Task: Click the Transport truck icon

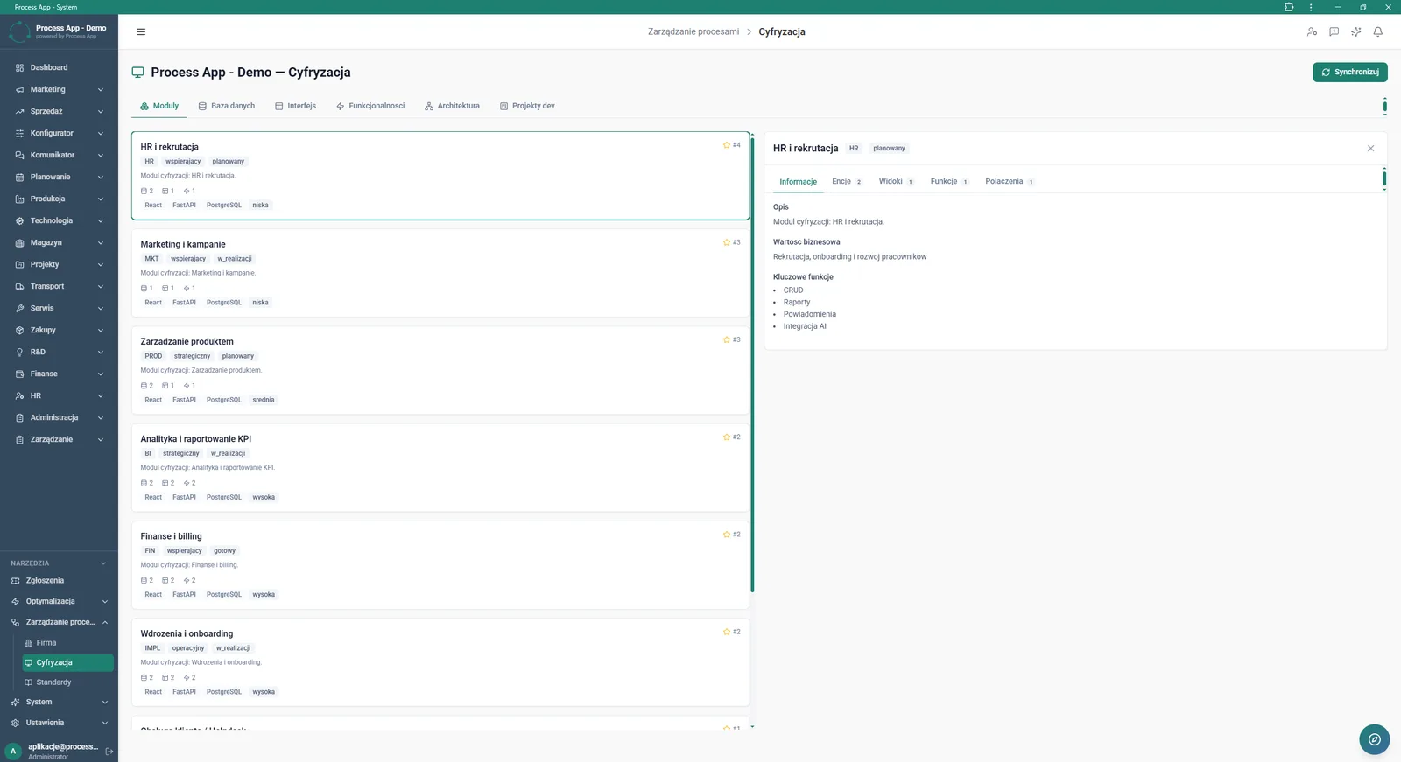Action: (x=19, y=286)
